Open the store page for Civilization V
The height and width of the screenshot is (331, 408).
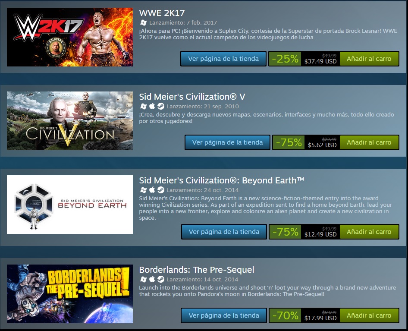227,142
